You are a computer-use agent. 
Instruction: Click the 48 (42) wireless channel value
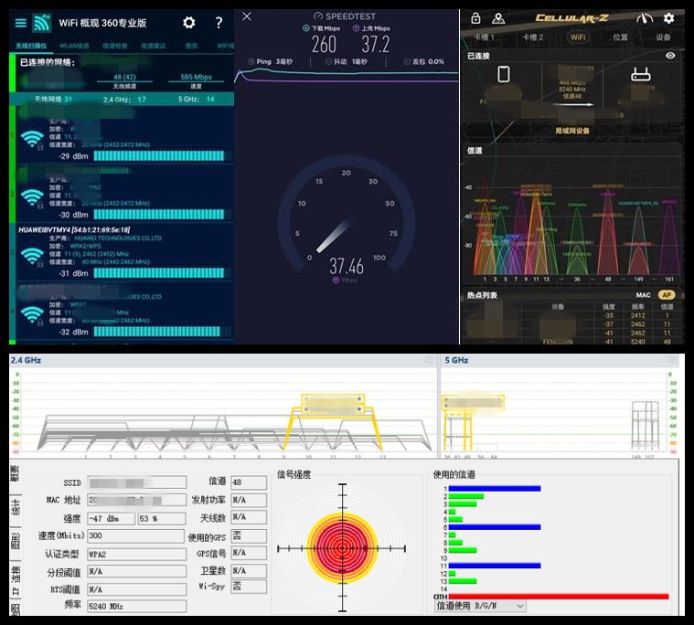124,77
